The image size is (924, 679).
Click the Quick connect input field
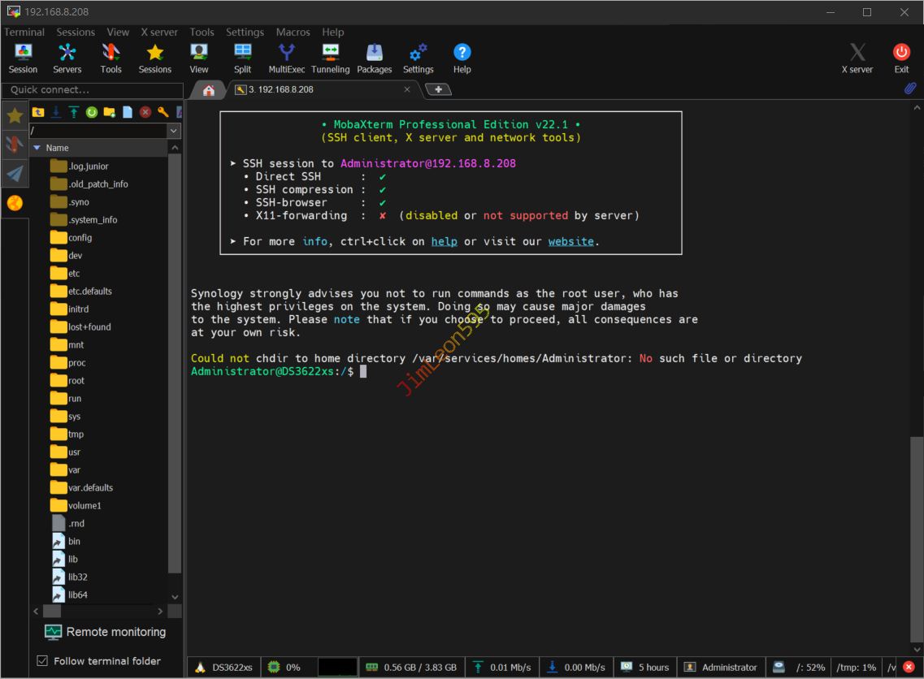click(x=91, y=90)
